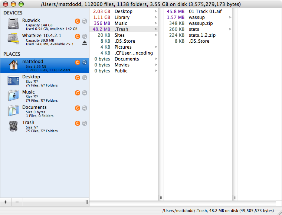Refresh the mattdodd home folder size

(77, 62)
